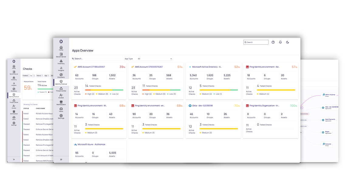Viewport: 349px width, 174px height.
Task: Open Enabled Yes dropdown in Checks window
Action: pos(32,76)
